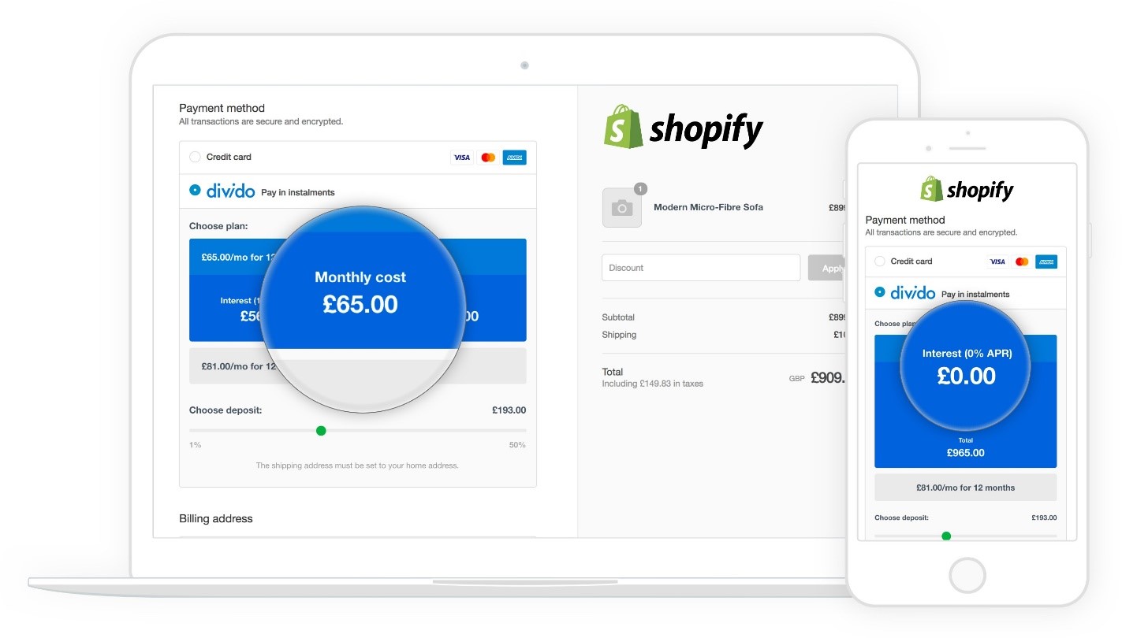Screen dimensions: 1122x638
Task: Click the Visa card icon on laptop
Action: (x=461, y=158)
